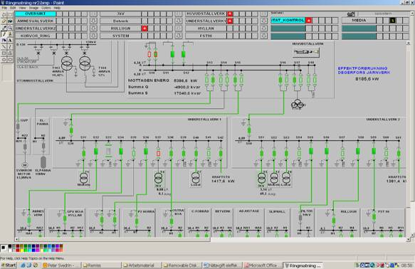Pick the yellow color from the palette
Image resolution: width=415 pixels, height=269 pixels.
[x=22, y=250]
